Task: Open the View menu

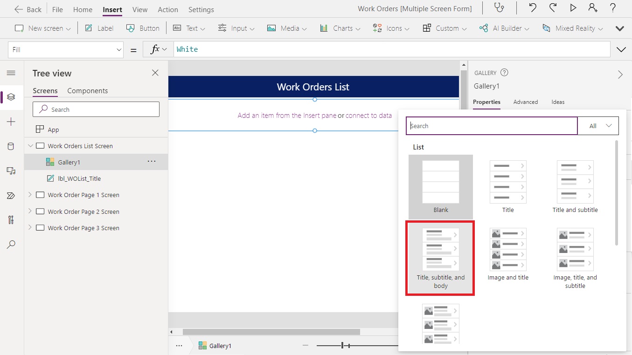Action: 139,9
